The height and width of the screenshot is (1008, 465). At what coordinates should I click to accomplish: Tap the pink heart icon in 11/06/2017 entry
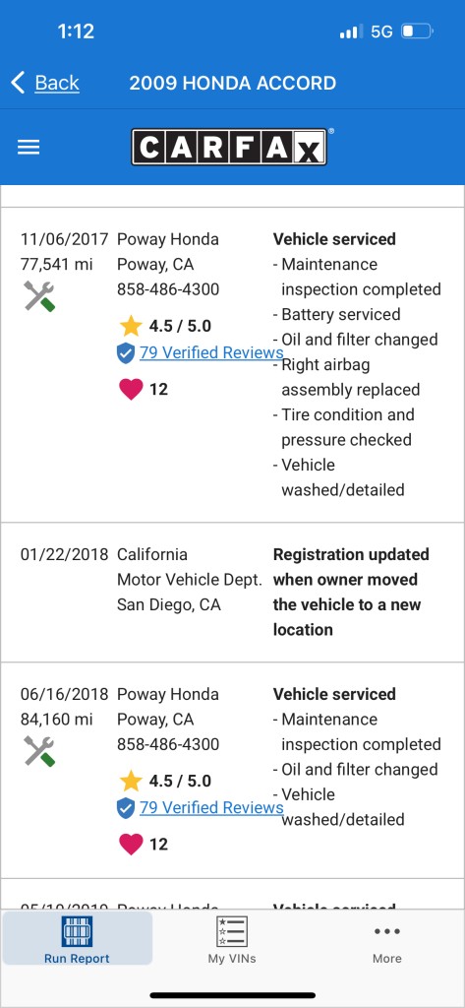point(131,390)
